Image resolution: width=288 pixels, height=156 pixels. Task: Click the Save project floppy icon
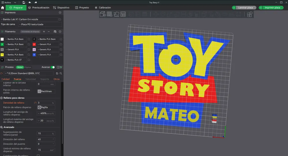click(24, 2)
